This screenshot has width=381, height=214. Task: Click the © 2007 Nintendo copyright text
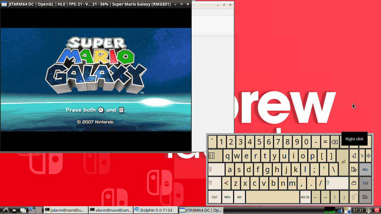(95, 122)
